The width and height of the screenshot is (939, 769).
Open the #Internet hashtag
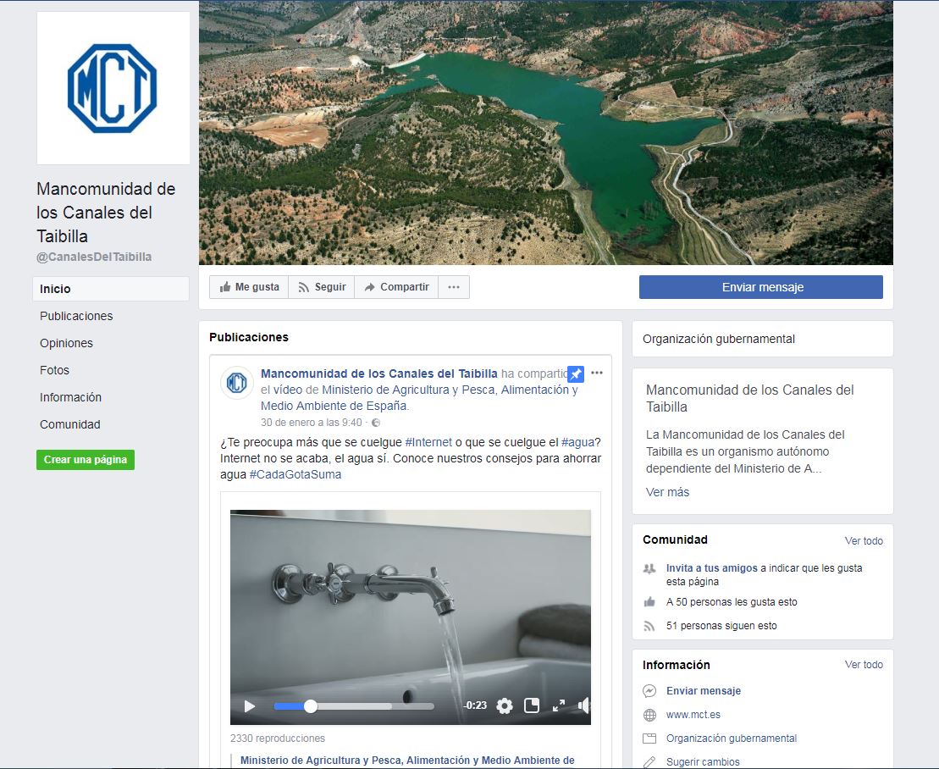click(428, 442)
